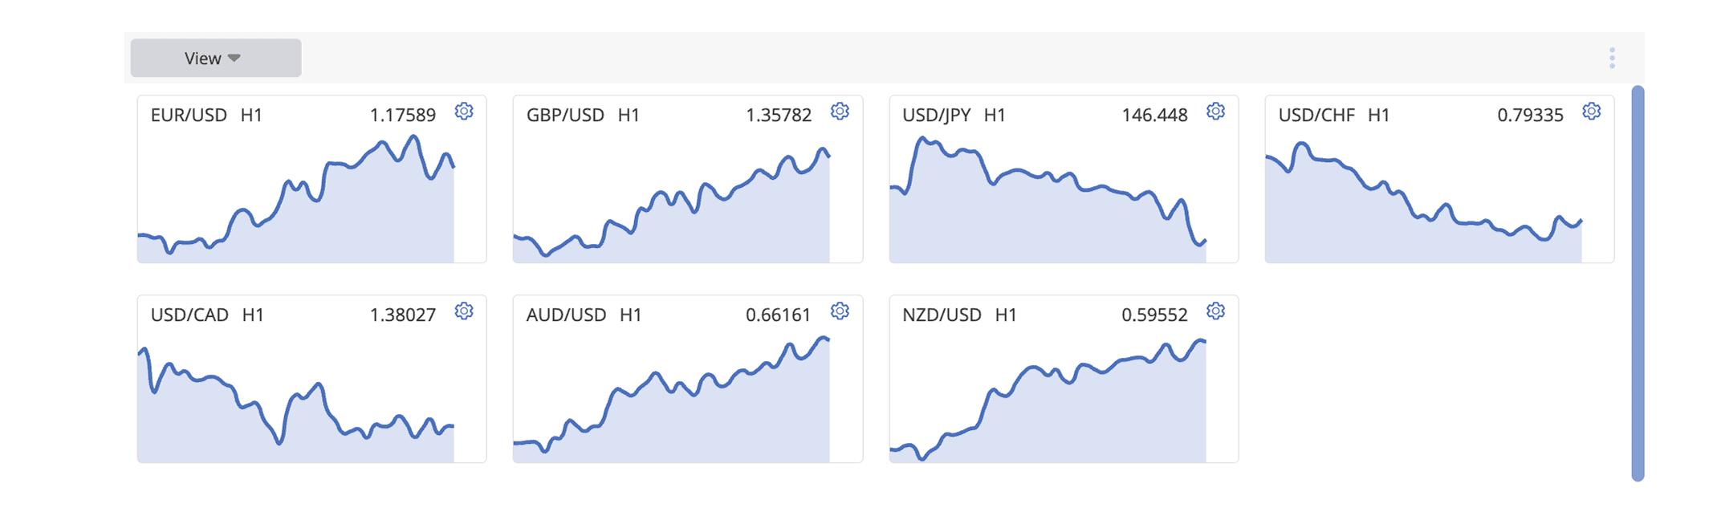The image size is (1709, 516).
Task: Open settings for the USD/JPY chart
Action: click(1215, 112)
